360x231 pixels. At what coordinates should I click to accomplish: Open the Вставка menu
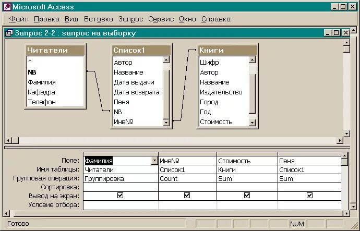tap(99, 19)
